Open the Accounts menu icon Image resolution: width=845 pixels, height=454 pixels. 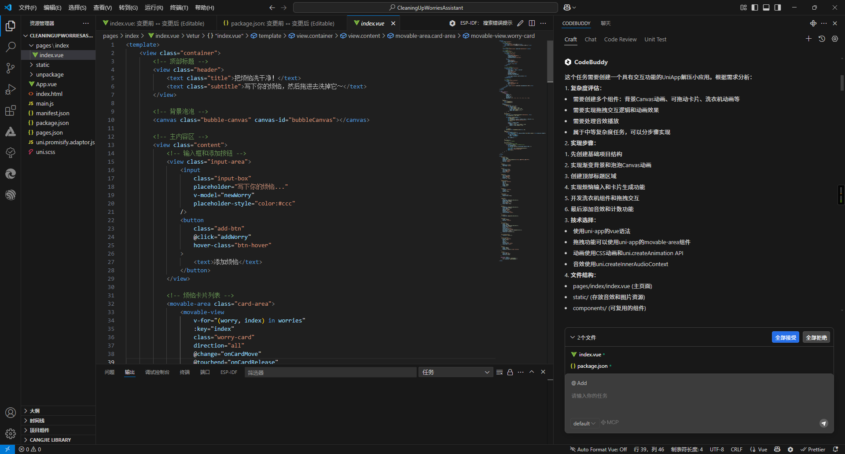click(11, 413)
